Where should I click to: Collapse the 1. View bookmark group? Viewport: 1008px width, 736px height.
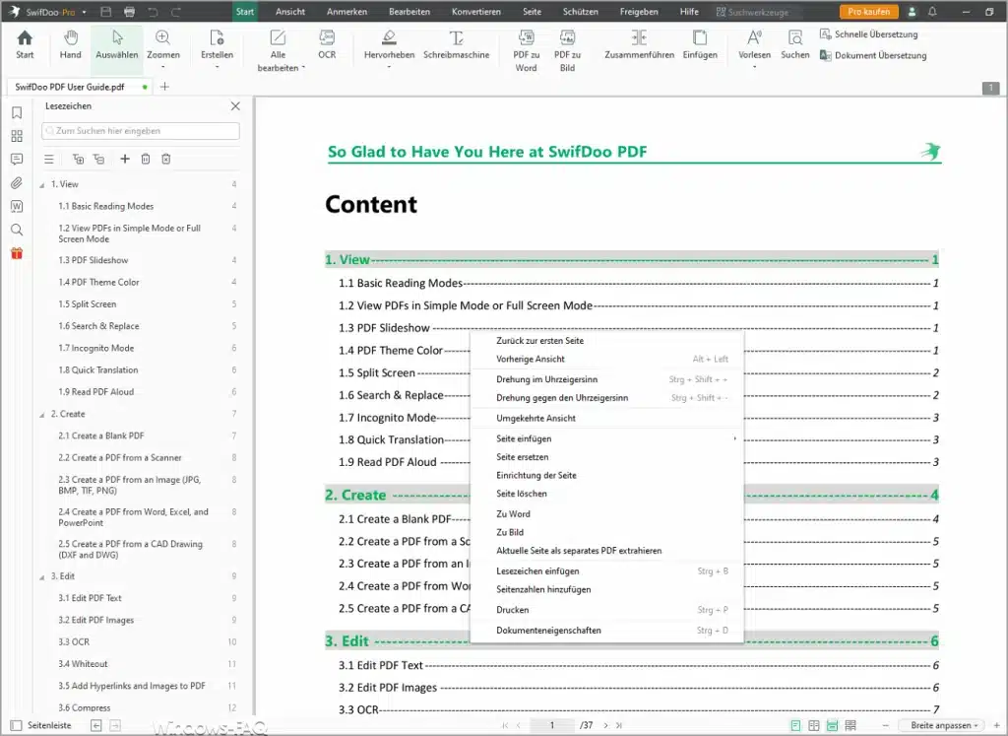pyautogui.click(x=42, y=184)
